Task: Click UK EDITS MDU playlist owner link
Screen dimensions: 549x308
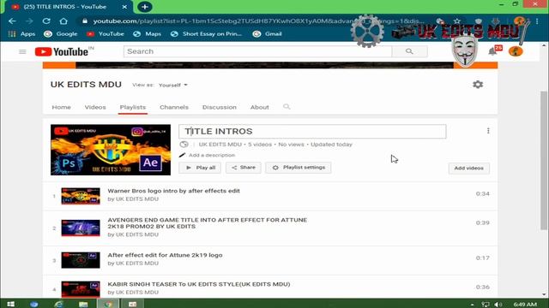Action: point(220,145)
